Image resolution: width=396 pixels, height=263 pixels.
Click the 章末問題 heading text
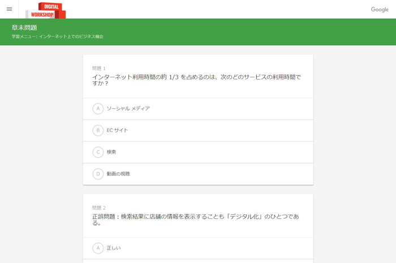pyautogui.click(x=24, y=28)
